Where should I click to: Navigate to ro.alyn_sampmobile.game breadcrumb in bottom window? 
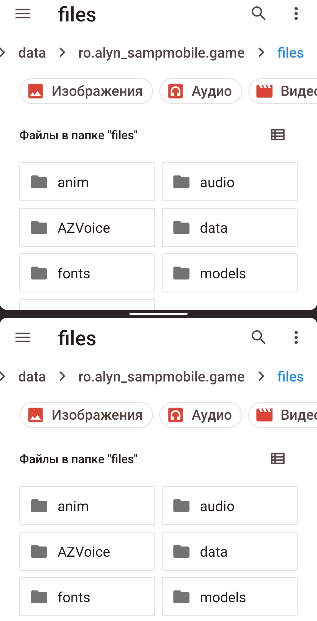point(161,377)
